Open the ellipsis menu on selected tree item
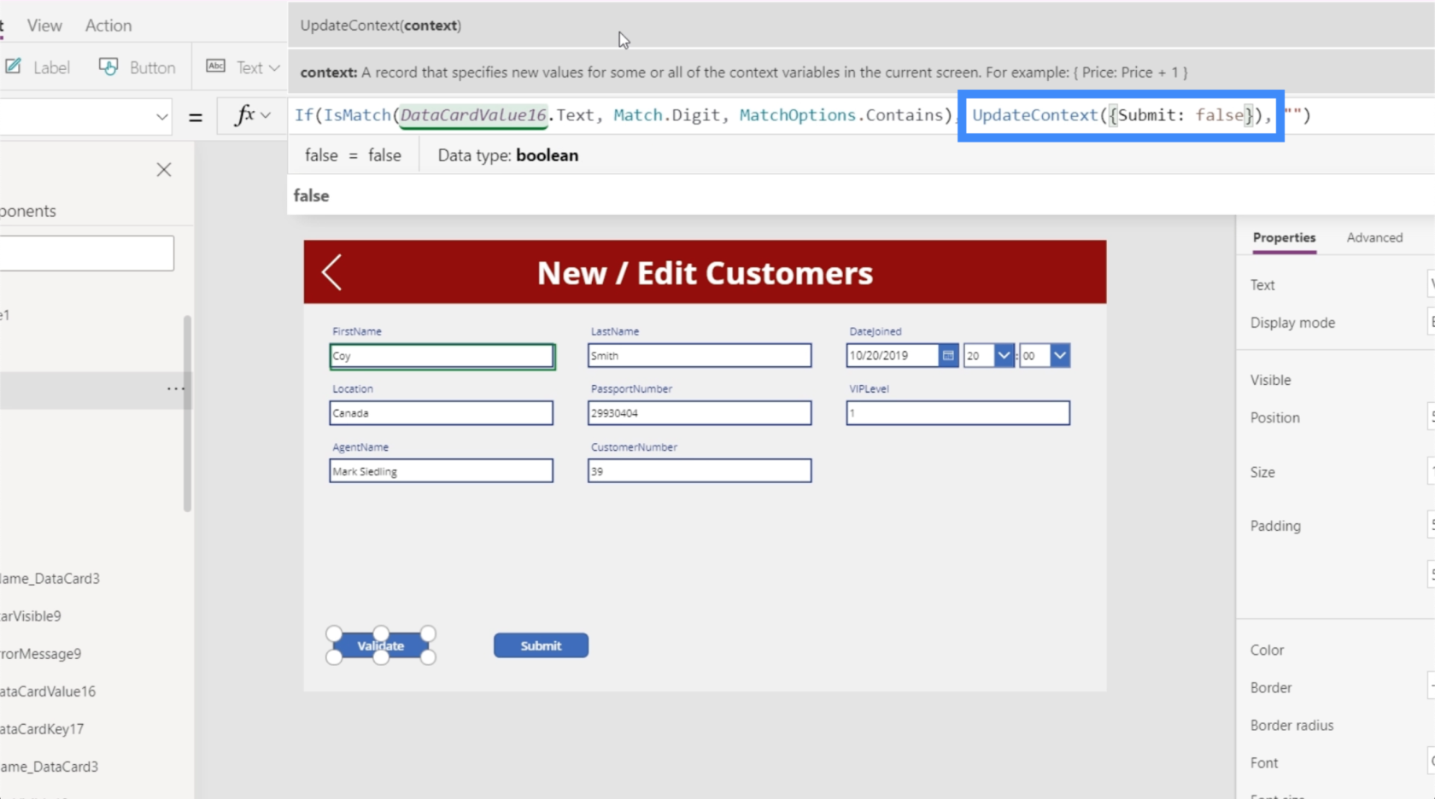 tap(175, 389)
